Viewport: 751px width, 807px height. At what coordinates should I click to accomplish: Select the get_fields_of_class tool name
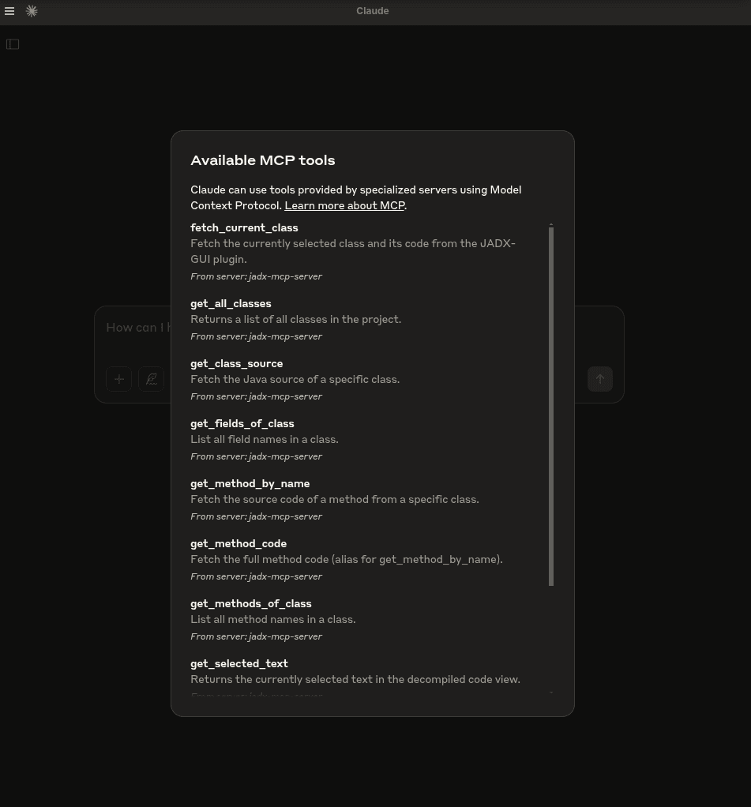pos(242,423)
